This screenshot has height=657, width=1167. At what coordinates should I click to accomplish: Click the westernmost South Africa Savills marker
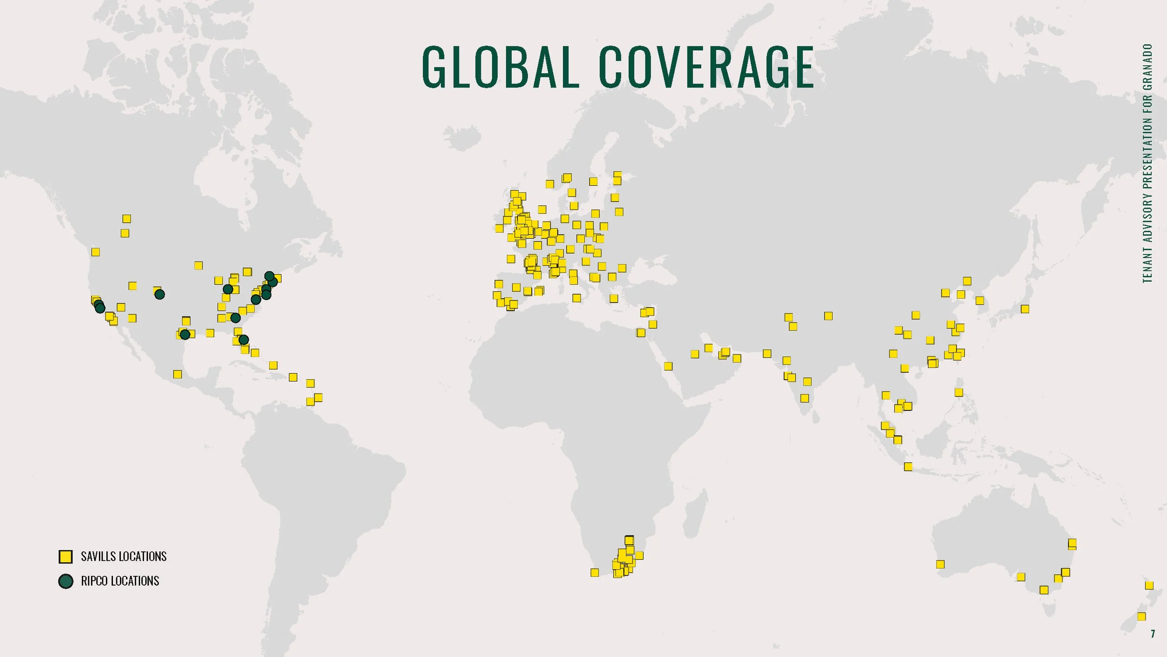pos(595,572)
